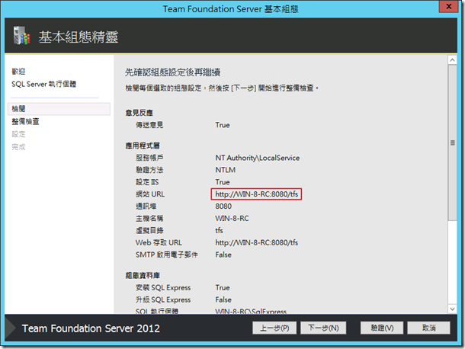The width and height of the screenshot is (465, 349).
Task: Click the 意見反應 section heading
Action: (x=139, y=113)
